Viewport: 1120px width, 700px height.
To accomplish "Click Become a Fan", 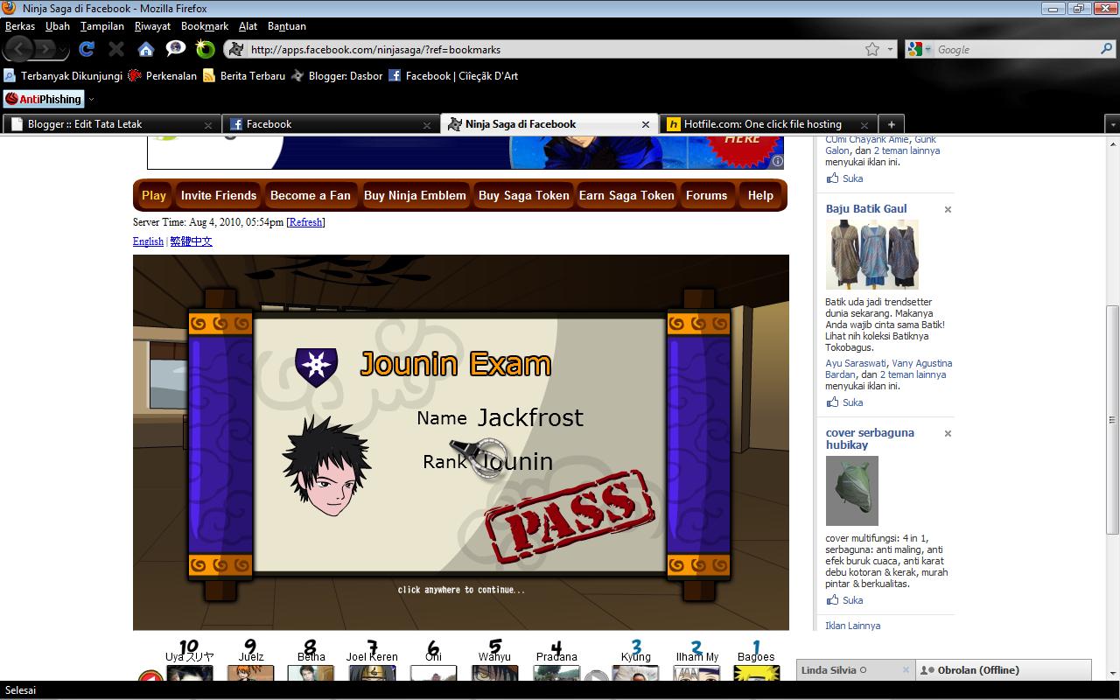I will tap(311, 195).
